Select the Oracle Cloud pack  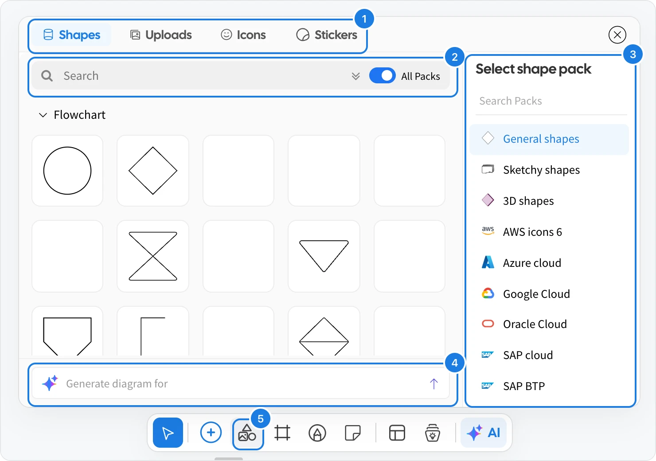(x=549, y=324)
